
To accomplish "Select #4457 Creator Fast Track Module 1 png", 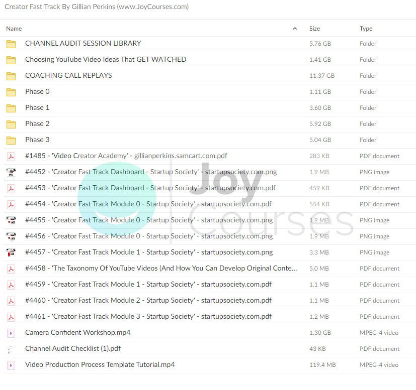I will 149,252.
